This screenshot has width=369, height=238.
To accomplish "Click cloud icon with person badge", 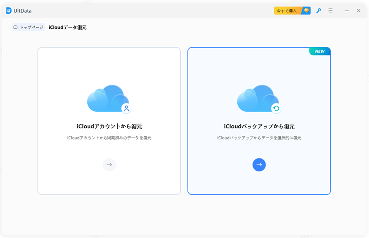I will point(109,99).
